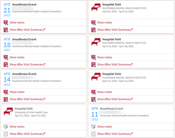
Task: Open After Visit Summary for April 11 Anesthesia Event
Action: 115,134
